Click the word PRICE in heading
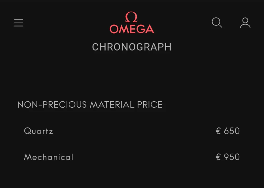 coord(150,105)
